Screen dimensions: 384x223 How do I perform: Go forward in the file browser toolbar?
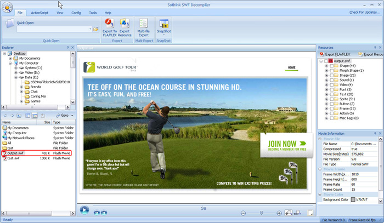pos(12,116)
